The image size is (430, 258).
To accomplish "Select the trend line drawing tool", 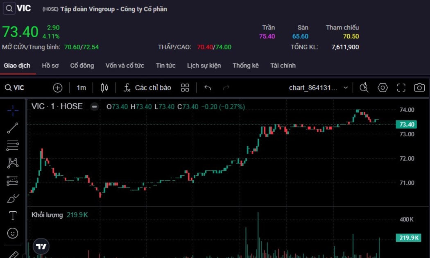I will pos(13,128).
